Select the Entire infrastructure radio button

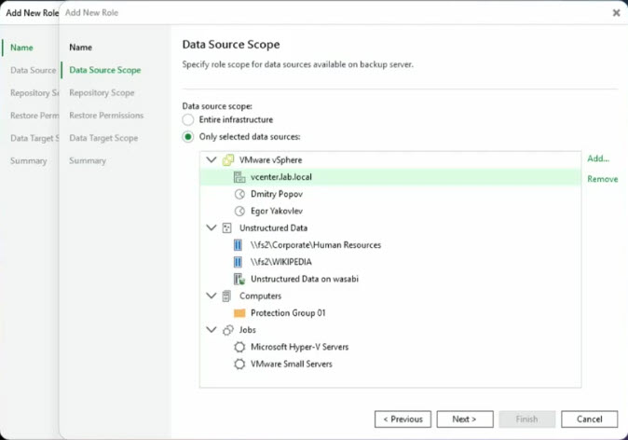tap(188, 120)
